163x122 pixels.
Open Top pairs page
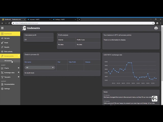pos(10,77)
